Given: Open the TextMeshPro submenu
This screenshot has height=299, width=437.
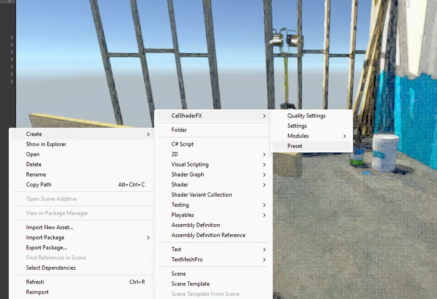Looking at the screenshot, I should tap(213, 260).
